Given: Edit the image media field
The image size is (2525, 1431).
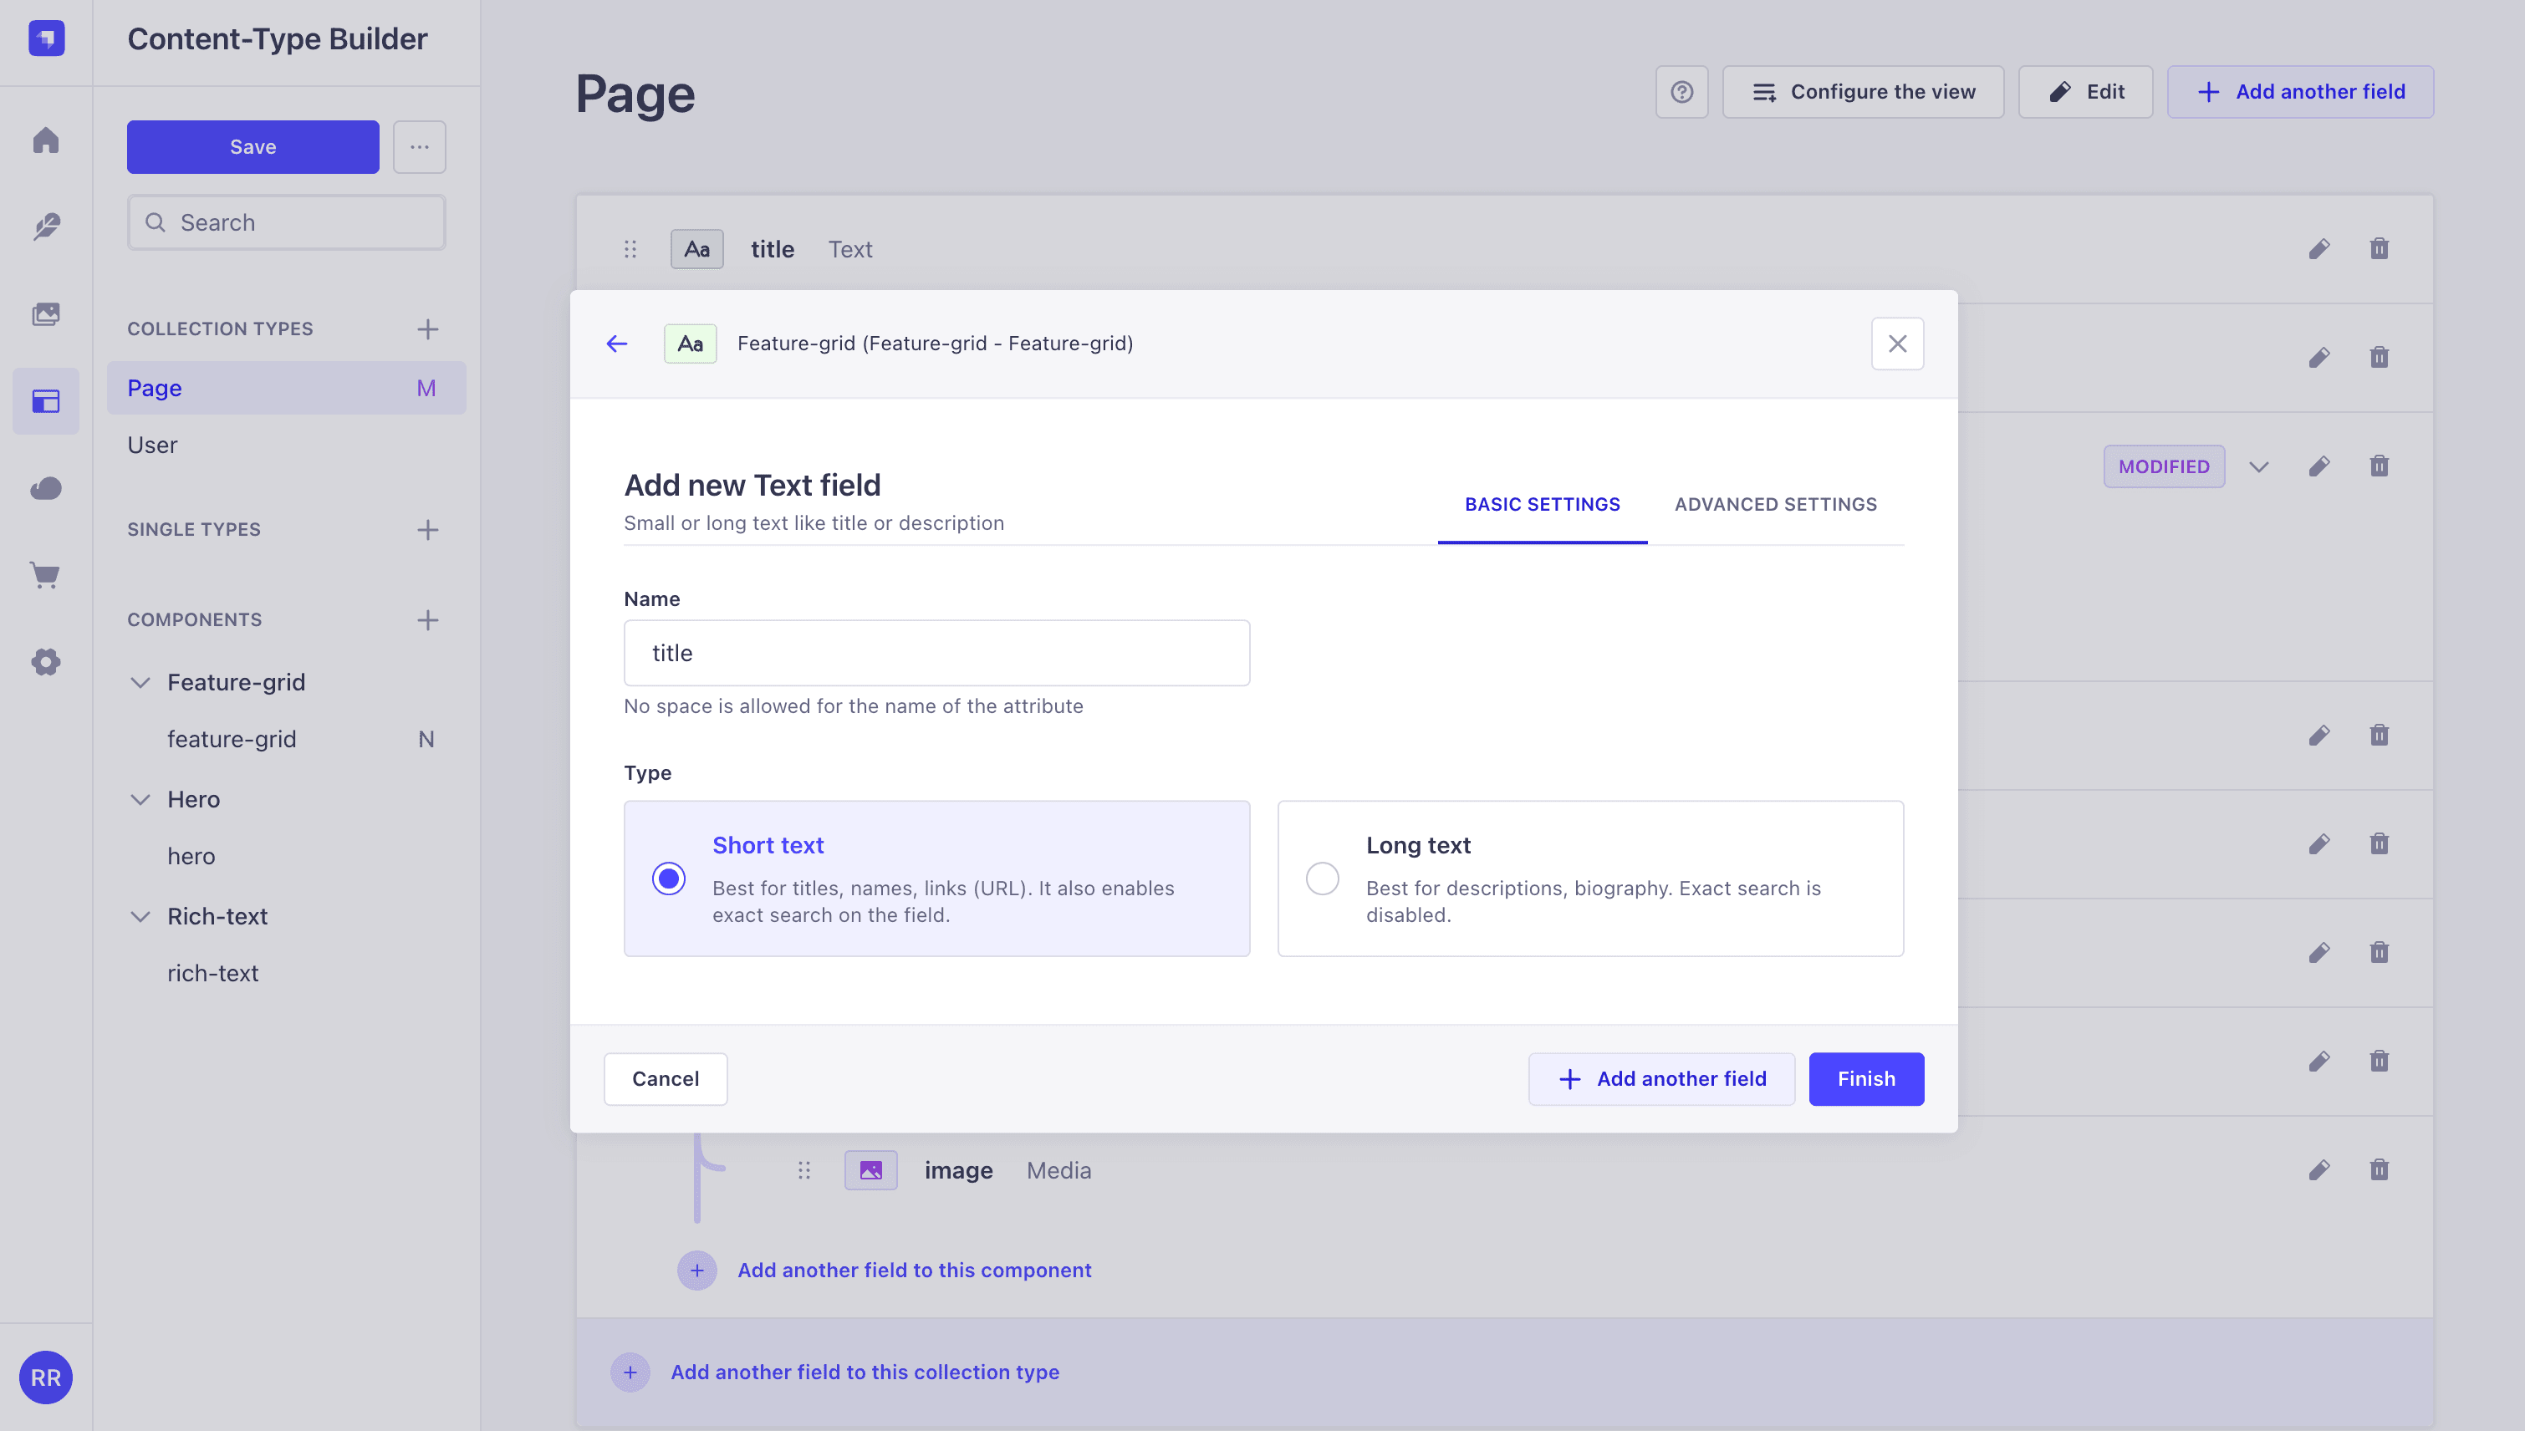Looking at the screenshot, I should (2319, 1169).
